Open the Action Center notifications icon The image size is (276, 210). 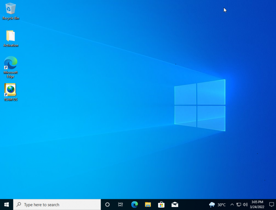click(271, 204)
